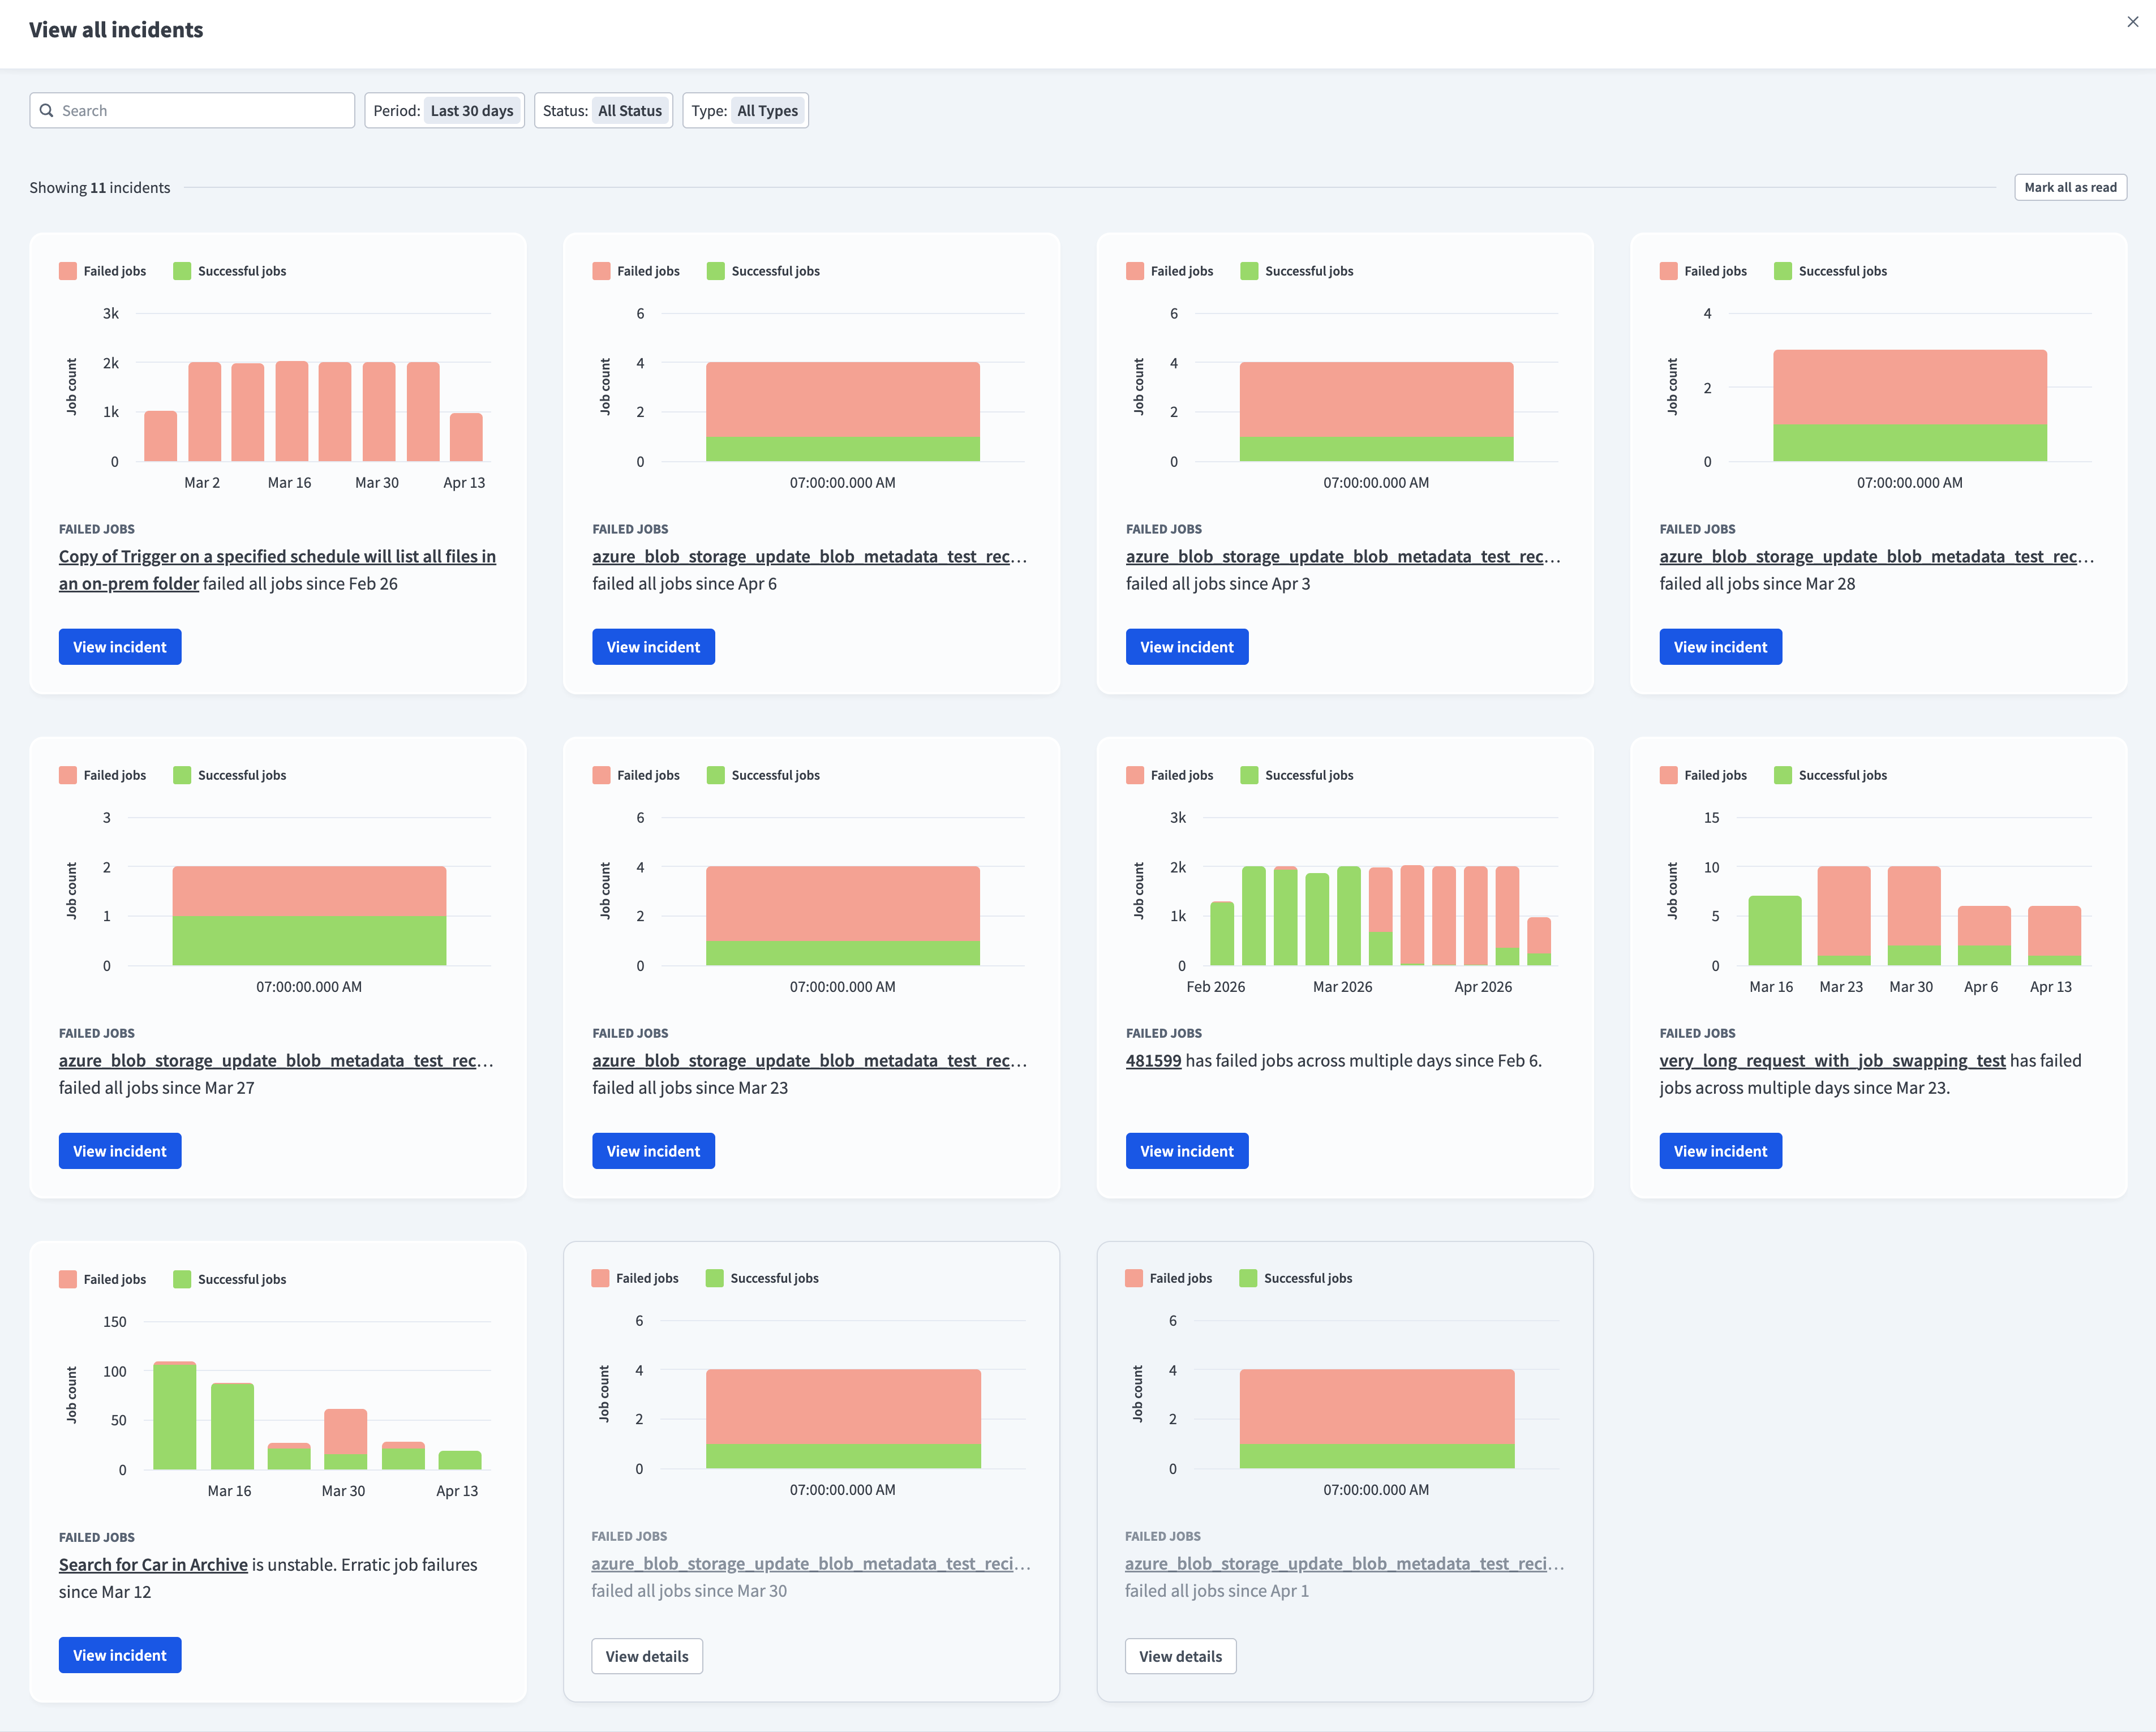Toggle Successful jobs legend in Mar 28 incident chart
Viewport: 2156px width, 1732px height.
click(x=1830, y=271)
